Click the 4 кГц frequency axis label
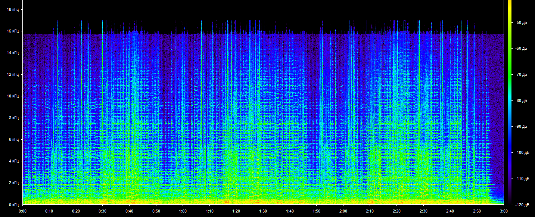Screen dimensions: 535x217 (x=14, y=161)
